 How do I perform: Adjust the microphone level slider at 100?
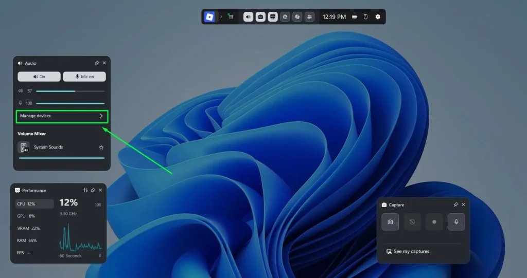[x=70, y=103]
